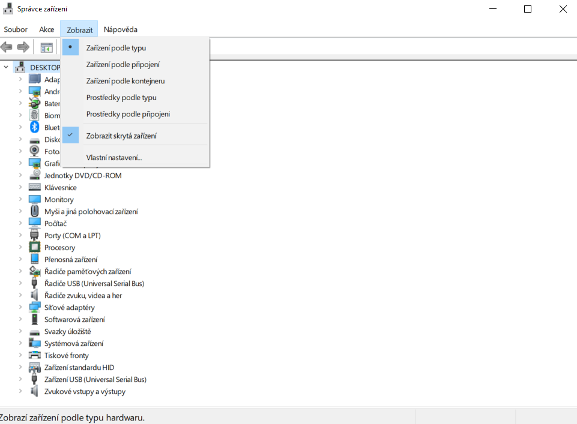The width and height of the screenshot is (577, 424).
Task: Click the Forward arrow toolbar icon
Action: point(23,47)
